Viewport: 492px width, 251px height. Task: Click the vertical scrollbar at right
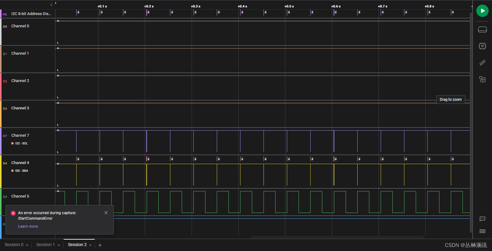[x=471, y=123]
